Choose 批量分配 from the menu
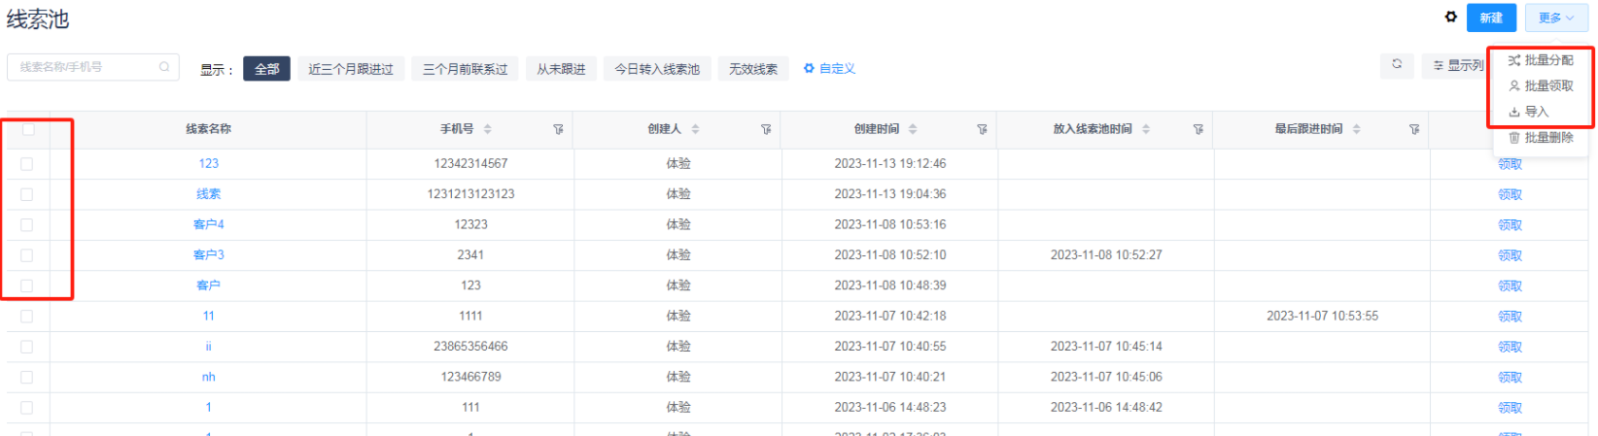Image resolution: width=1598 pixels, height=436 pixels. pyautogui.click(x=1541, y=60)
